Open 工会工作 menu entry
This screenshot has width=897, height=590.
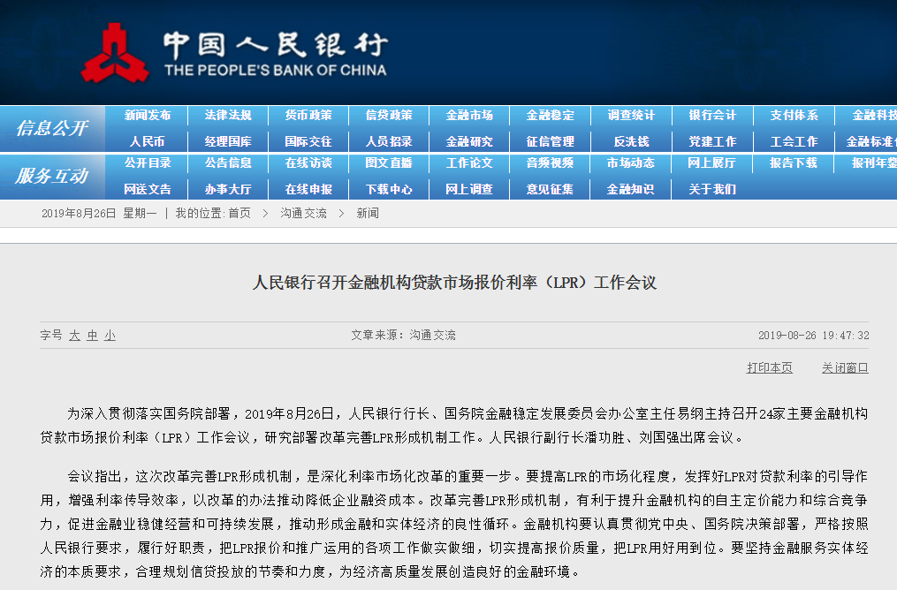[x=794, y=141]
